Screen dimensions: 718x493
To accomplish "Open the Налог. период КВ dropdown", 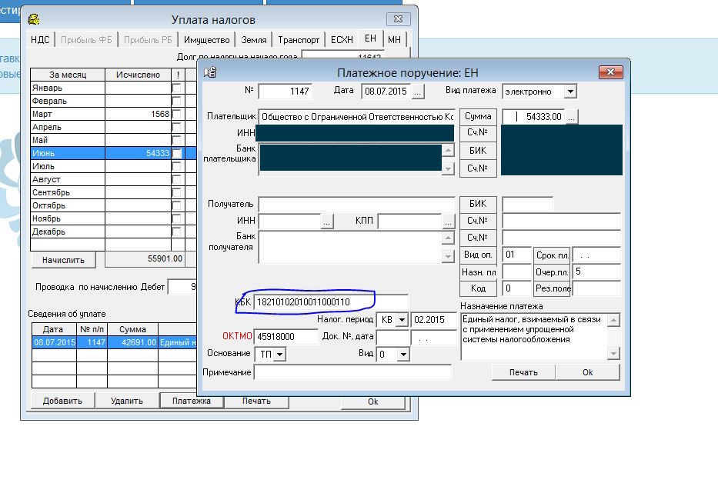I will pyautogui.click(x=402, y=320).
